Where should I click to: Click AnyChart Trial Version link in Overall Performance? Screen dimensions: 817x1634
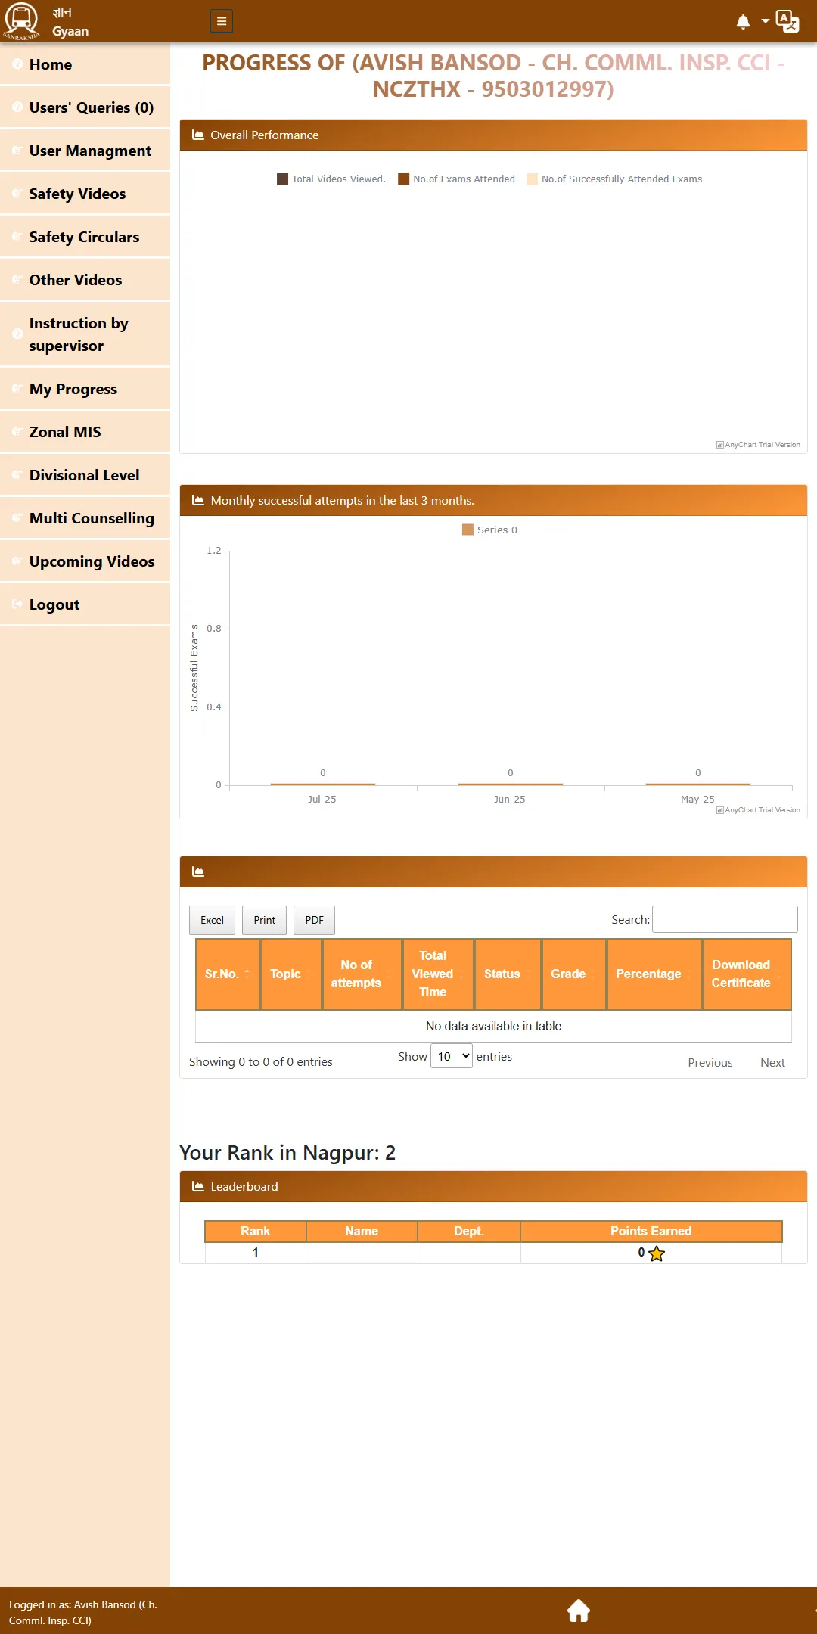tap(758, 445)
